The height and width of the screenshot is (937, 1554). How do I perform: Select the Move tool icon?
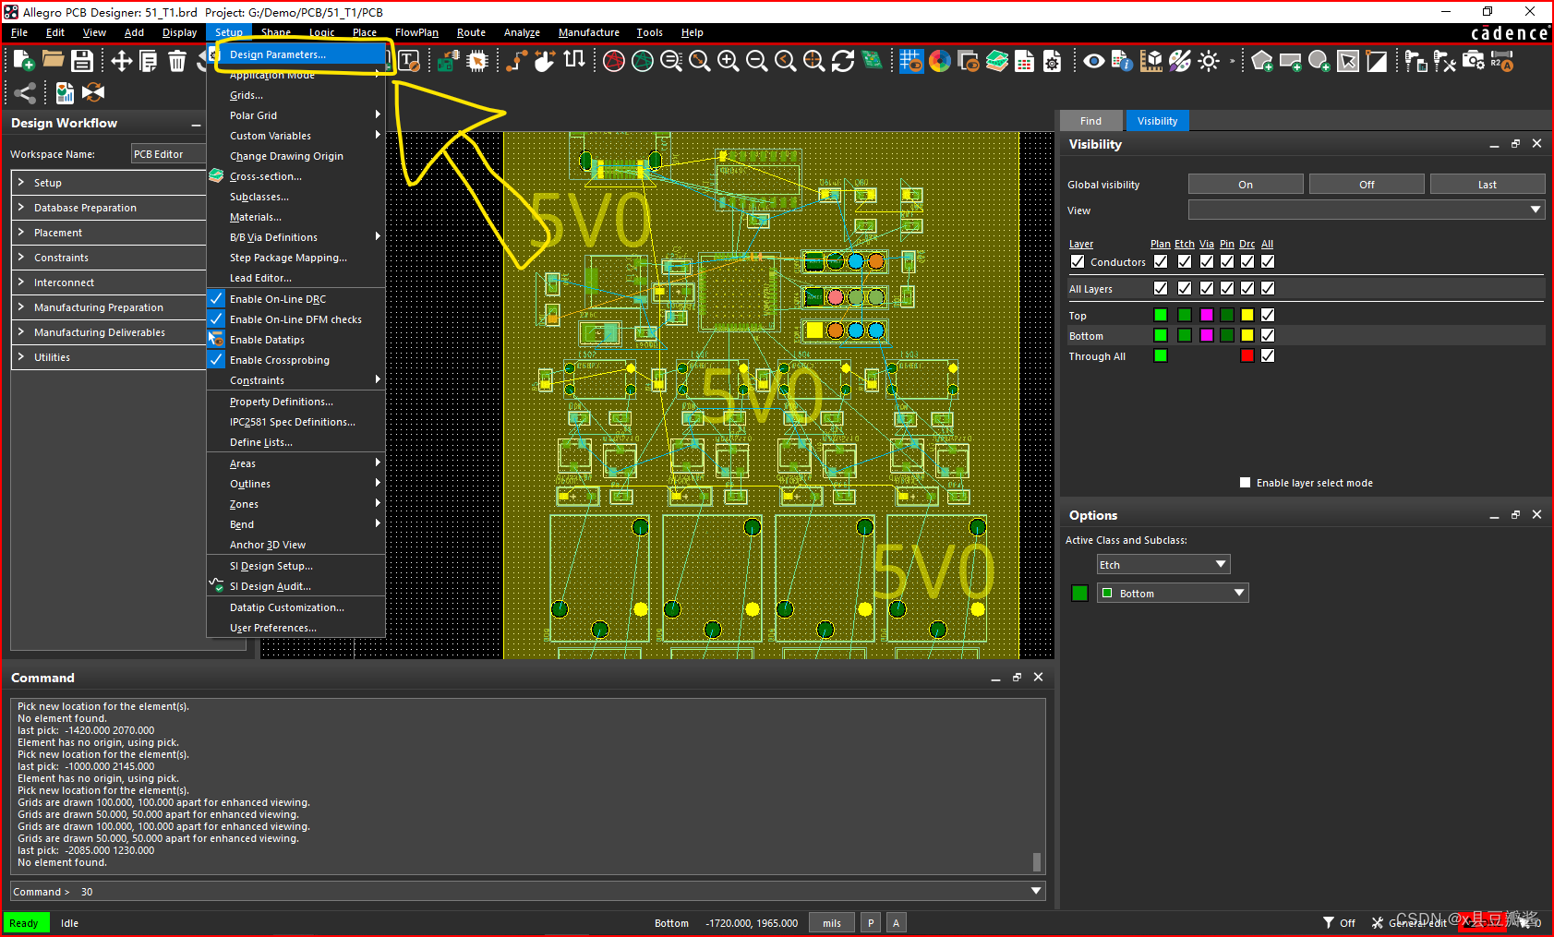[x=122, y=61]
